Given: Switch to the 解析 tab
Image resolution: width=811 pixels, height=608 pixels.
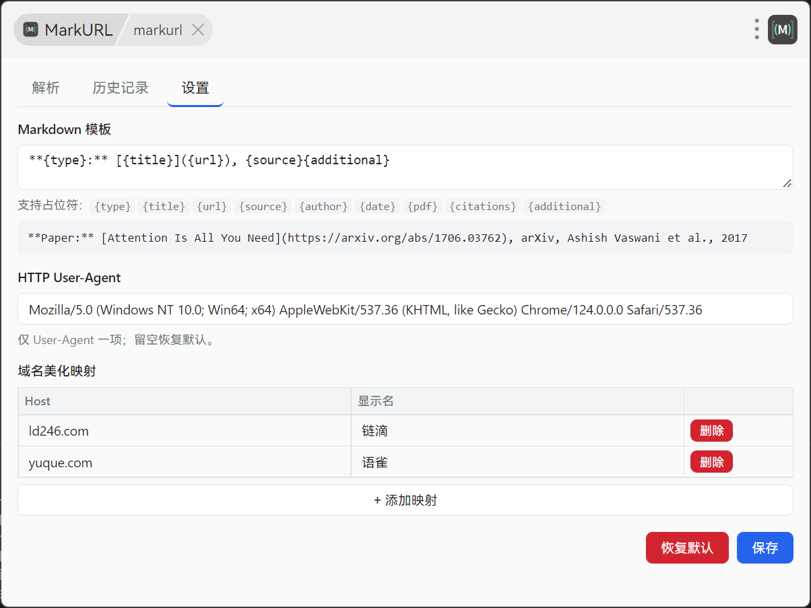Looking at the screenshot, I should pyautogui.click(x=46, y=88).
